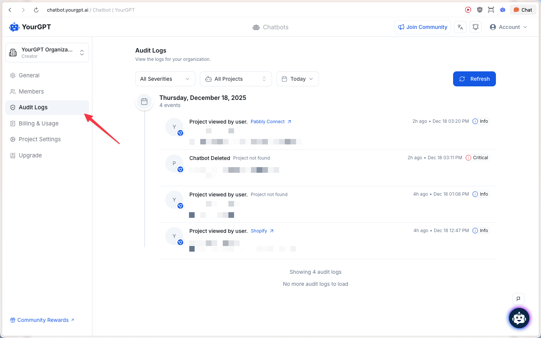
Task: Click the Refresh button
Action: 474,79
